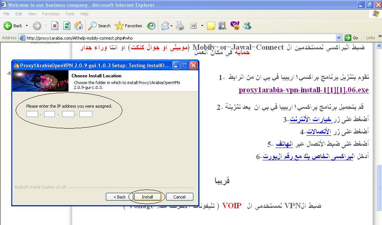Click the Back navigation arrow icon
382x225 pixels.
(x=8, y=25)
